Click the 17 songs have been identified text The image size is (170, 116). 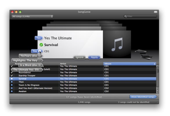pos(84,97)
